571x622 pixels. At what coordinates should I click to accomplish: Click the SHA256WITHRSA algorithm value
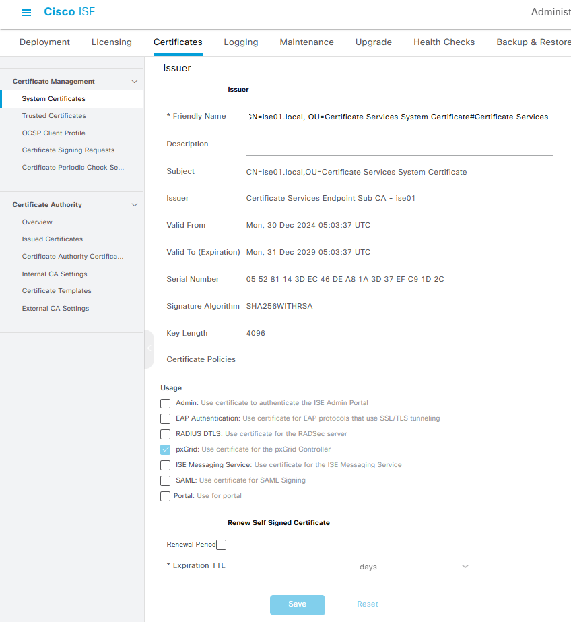click(x=279, y=306)
